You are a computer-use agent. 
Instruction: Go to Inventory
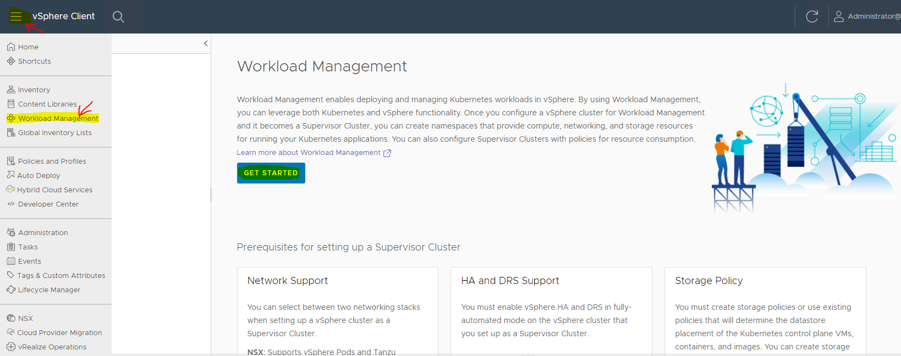pyautogui.click(x=34, y=90)
